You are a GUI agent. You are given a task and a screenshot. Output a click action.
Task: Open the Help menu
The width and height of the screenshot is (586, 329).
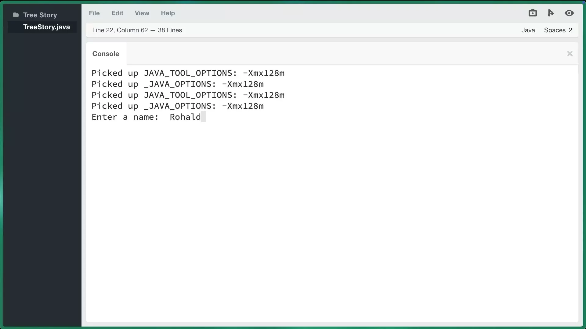point(168,13)
